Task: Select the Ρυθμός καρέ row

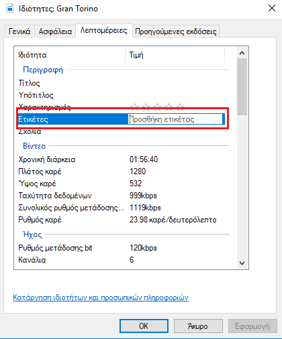Action: tap(122, 220)
